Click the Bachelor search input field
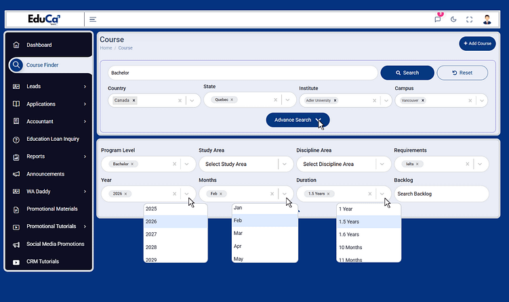 [x=242, y=72]
